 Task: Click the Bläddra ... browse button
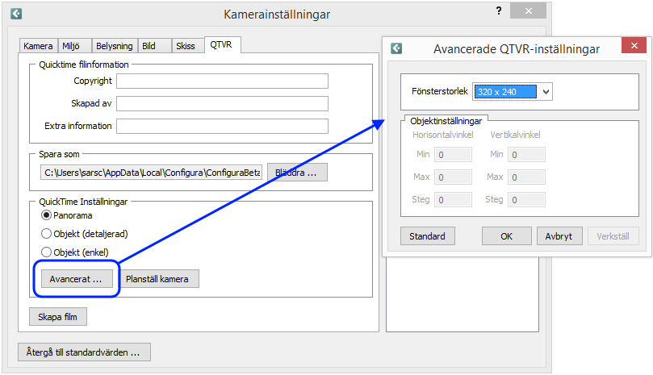click(297, 173)
